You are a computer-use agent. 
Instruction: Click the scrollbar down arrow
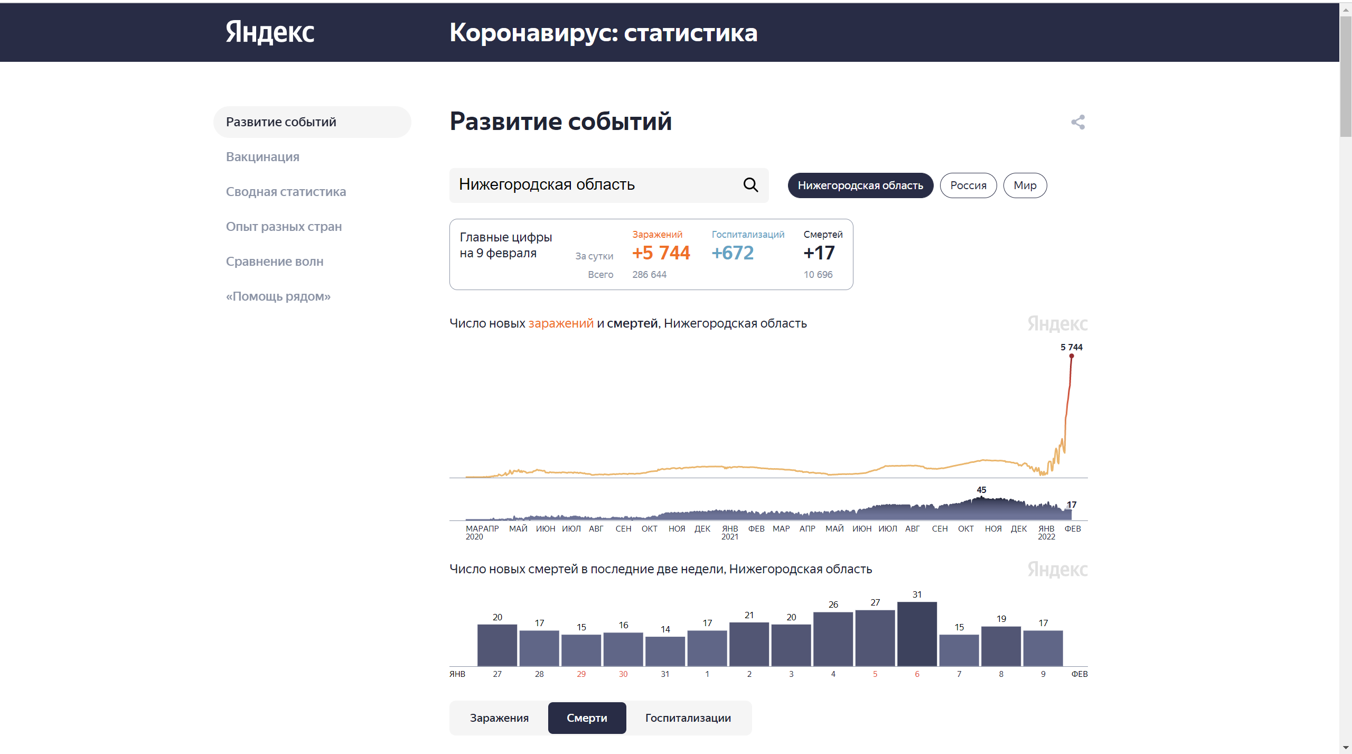click(1345, 748)
